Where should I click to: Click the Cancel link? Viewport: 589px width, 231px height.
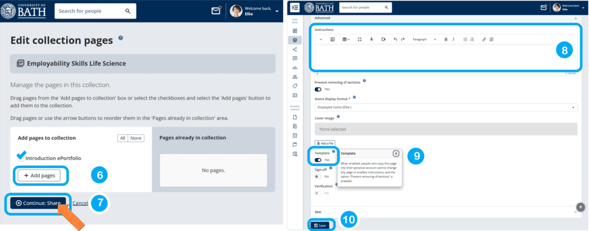[x=80, y=203]
